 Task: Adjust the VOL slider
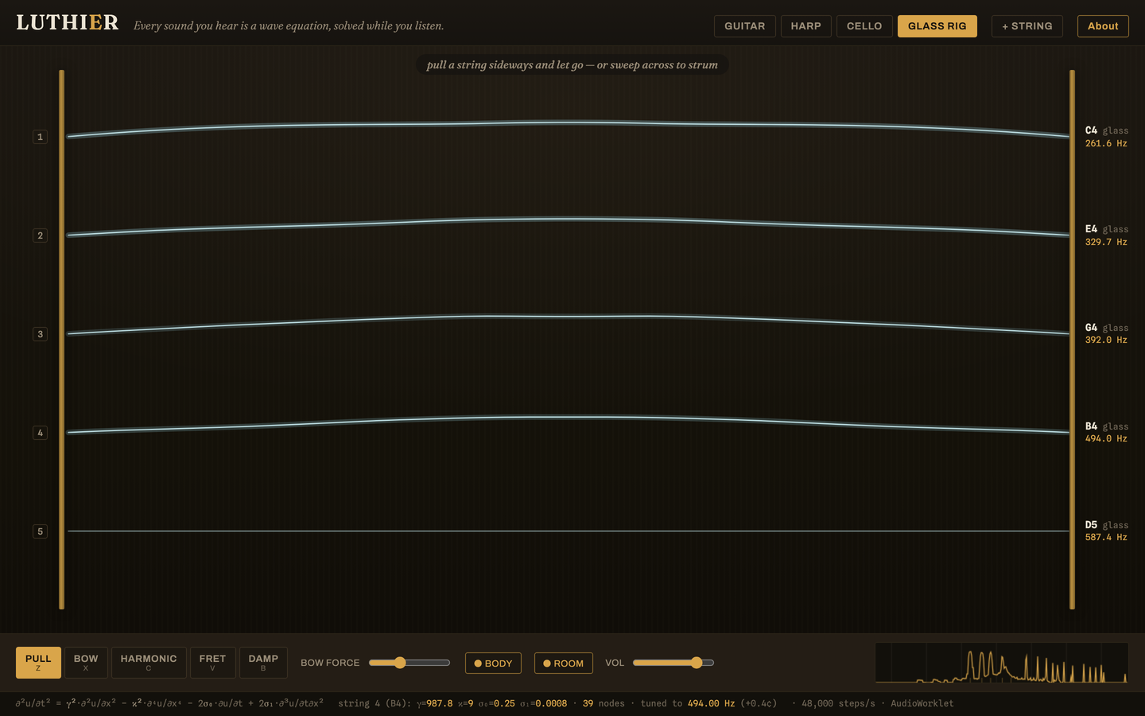pyautogui.click(x=673, y=663)
